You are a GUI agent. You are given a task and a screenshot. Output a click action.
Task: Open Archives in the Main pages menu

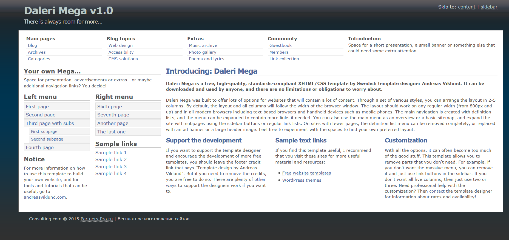click(37, 52)
